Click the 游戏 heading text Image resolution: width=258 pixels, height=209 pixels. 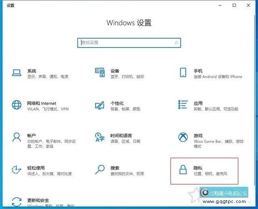(x=198, y=136)
